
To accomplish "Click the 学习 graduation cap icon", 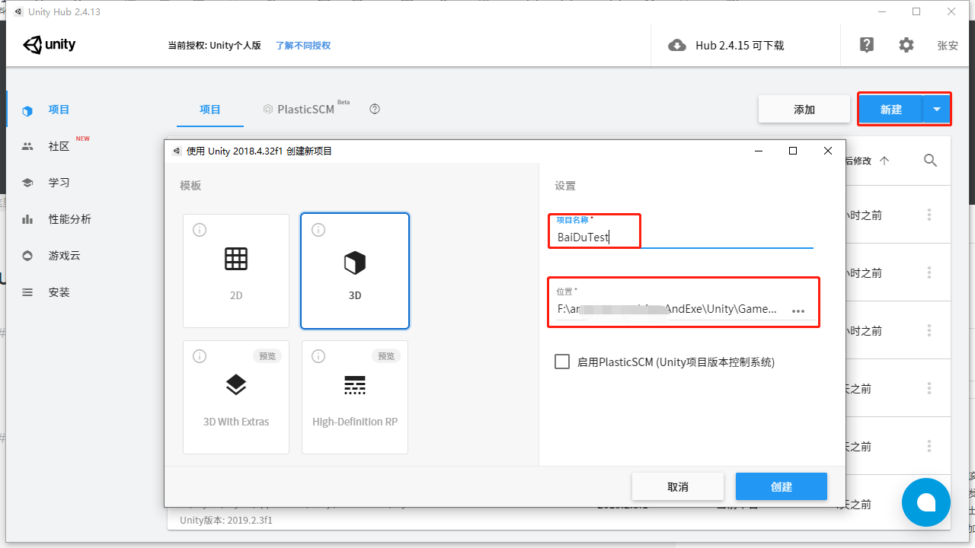I will pos(27,183).
